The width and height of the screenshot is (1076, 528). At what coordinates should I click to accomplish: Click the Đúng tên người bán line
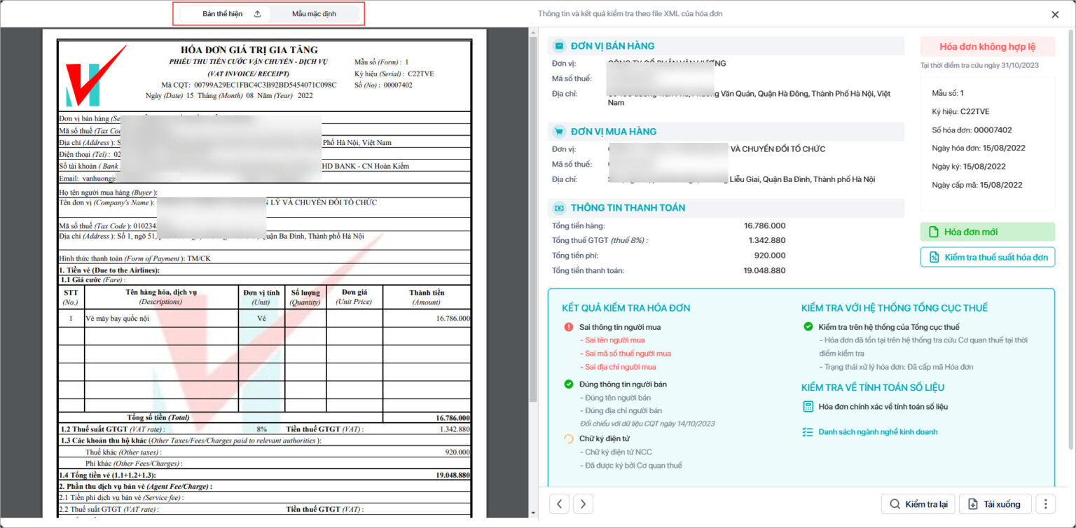pos(616,398)
